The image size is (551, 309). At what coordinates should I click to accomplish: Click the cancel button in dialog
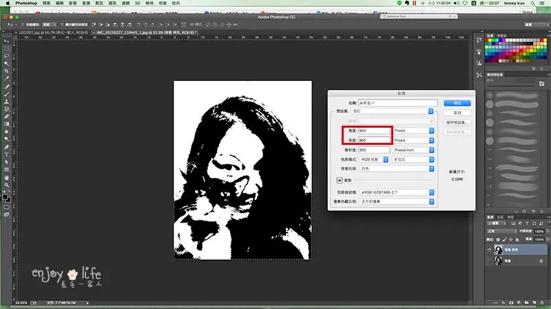(x=457, y=113)
